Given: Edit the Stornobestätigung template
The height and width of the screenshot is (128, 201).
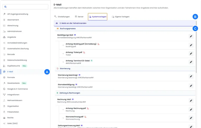Looking at the screenshot, I should 191,86.
